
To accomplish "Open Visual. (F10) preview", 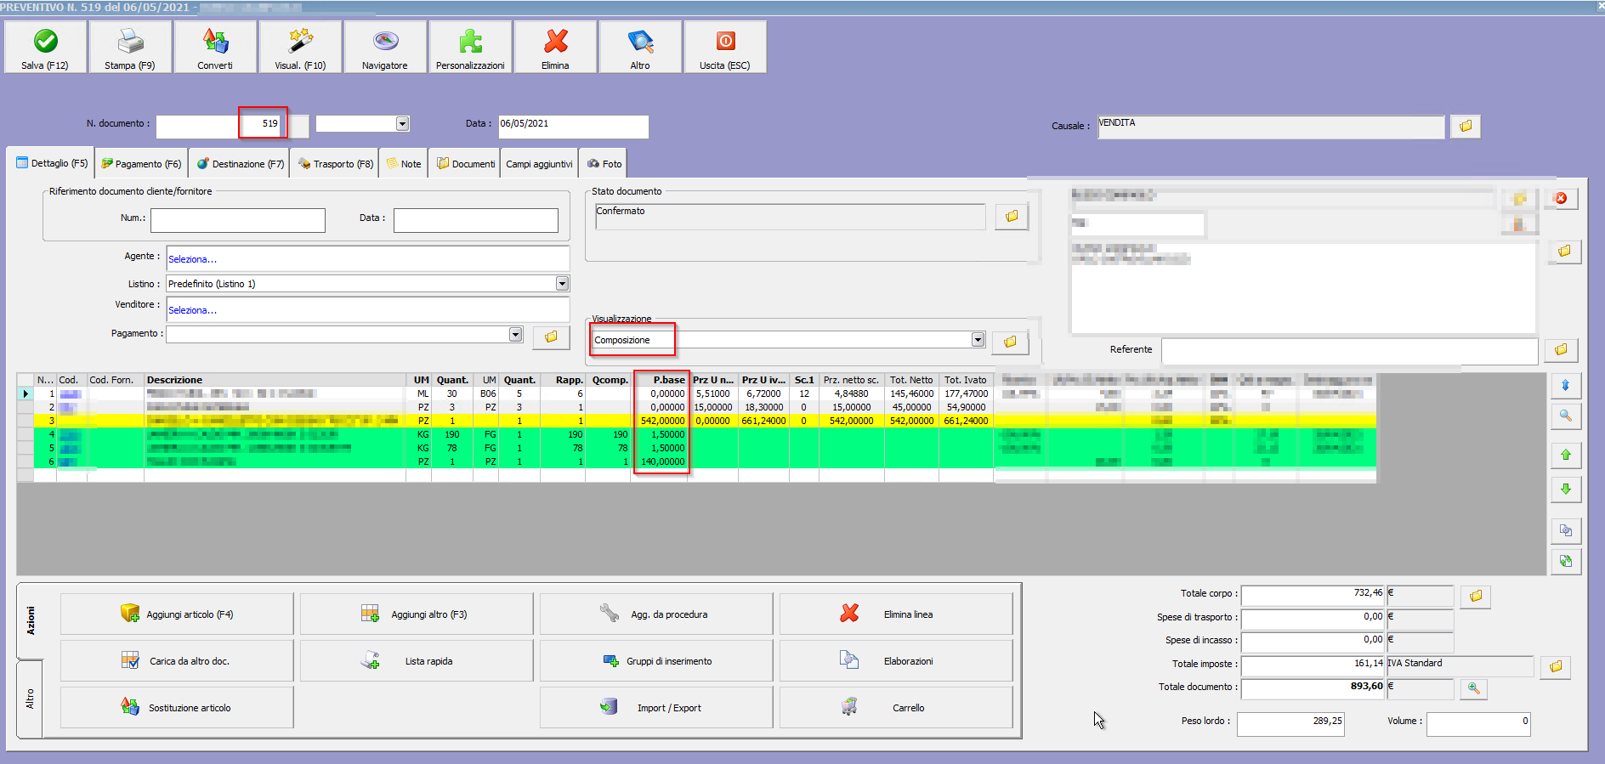I will tap(300, 47).
